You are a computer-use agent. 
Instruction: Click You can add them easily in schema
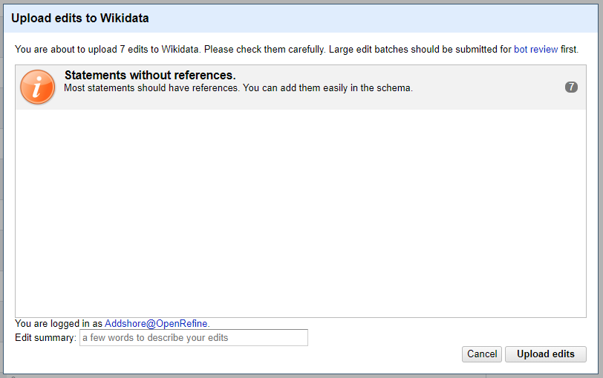point(327,88)
